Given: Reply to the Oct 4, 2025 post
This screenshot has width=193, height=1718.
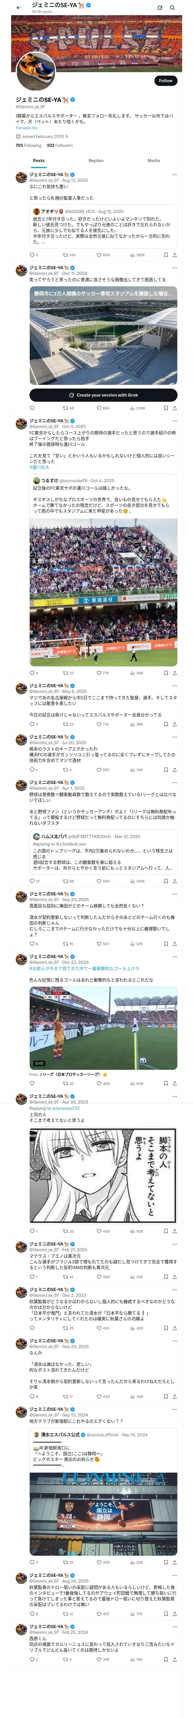Looking at the screenshot, I should [x=32, y=673].
